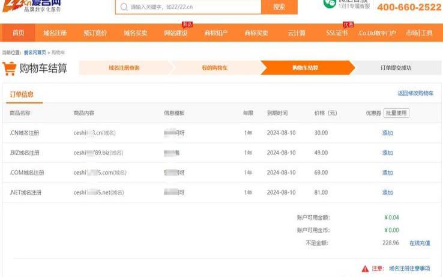443x277 pixels.
Task: Open the SSL证书 nav item
Action: [337, 33]
